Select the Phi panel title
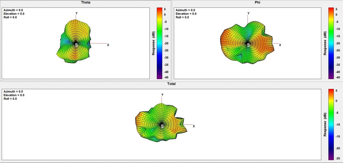The width and height of the screenshot is (343, 163). click(257, 3)
